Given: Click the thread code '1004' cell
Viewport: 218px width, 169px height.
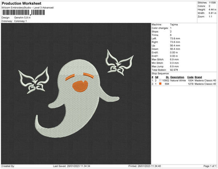Looking at the screenshot, I should [x=191, y=80].
